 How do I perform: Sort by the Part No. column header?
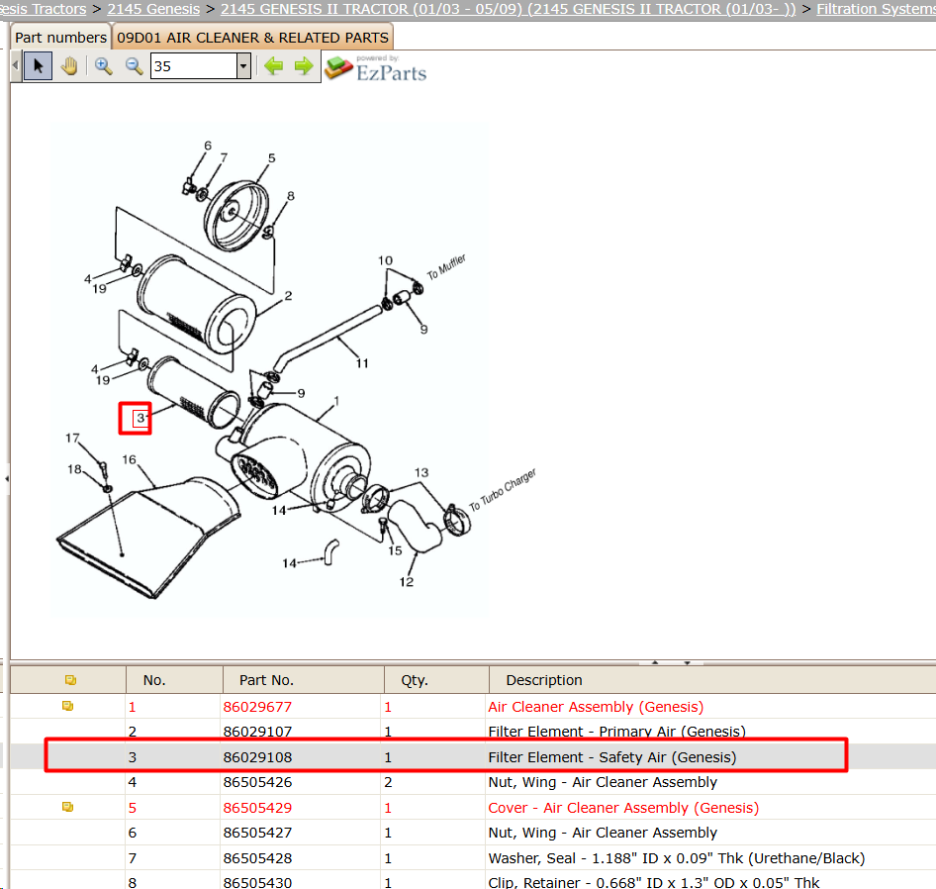(x=303, y=680)
